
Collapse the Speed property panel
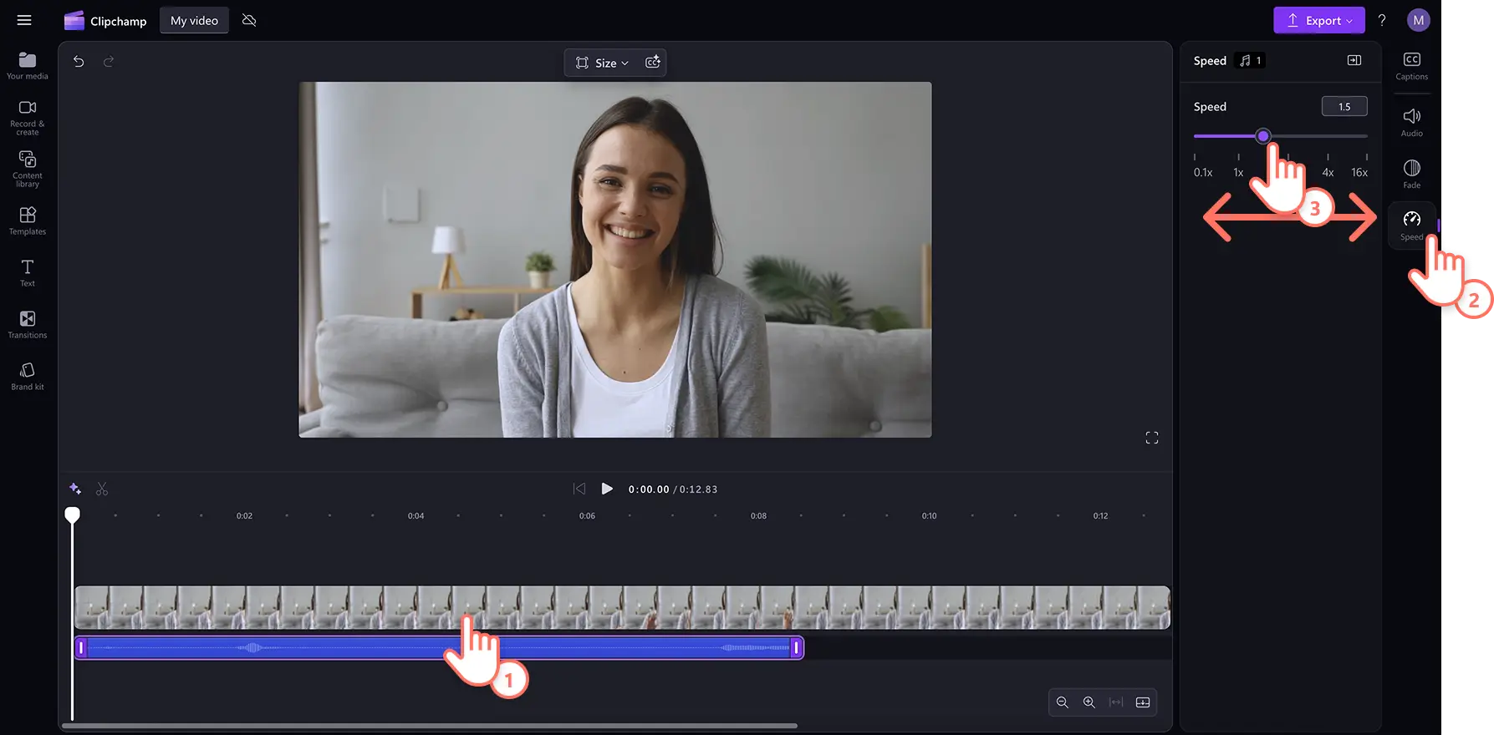(1354, 60)
